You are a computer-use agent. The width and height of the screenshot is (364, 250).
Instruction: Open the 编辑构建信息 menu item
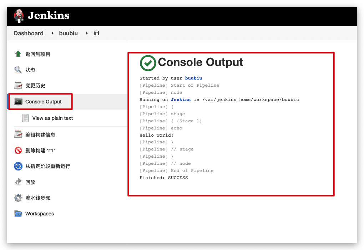40,135
